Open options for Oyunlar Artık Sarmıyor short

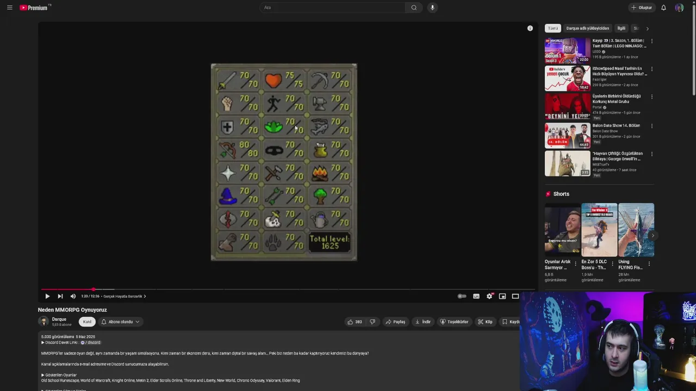pyautogui.click(x=575, y=264)
